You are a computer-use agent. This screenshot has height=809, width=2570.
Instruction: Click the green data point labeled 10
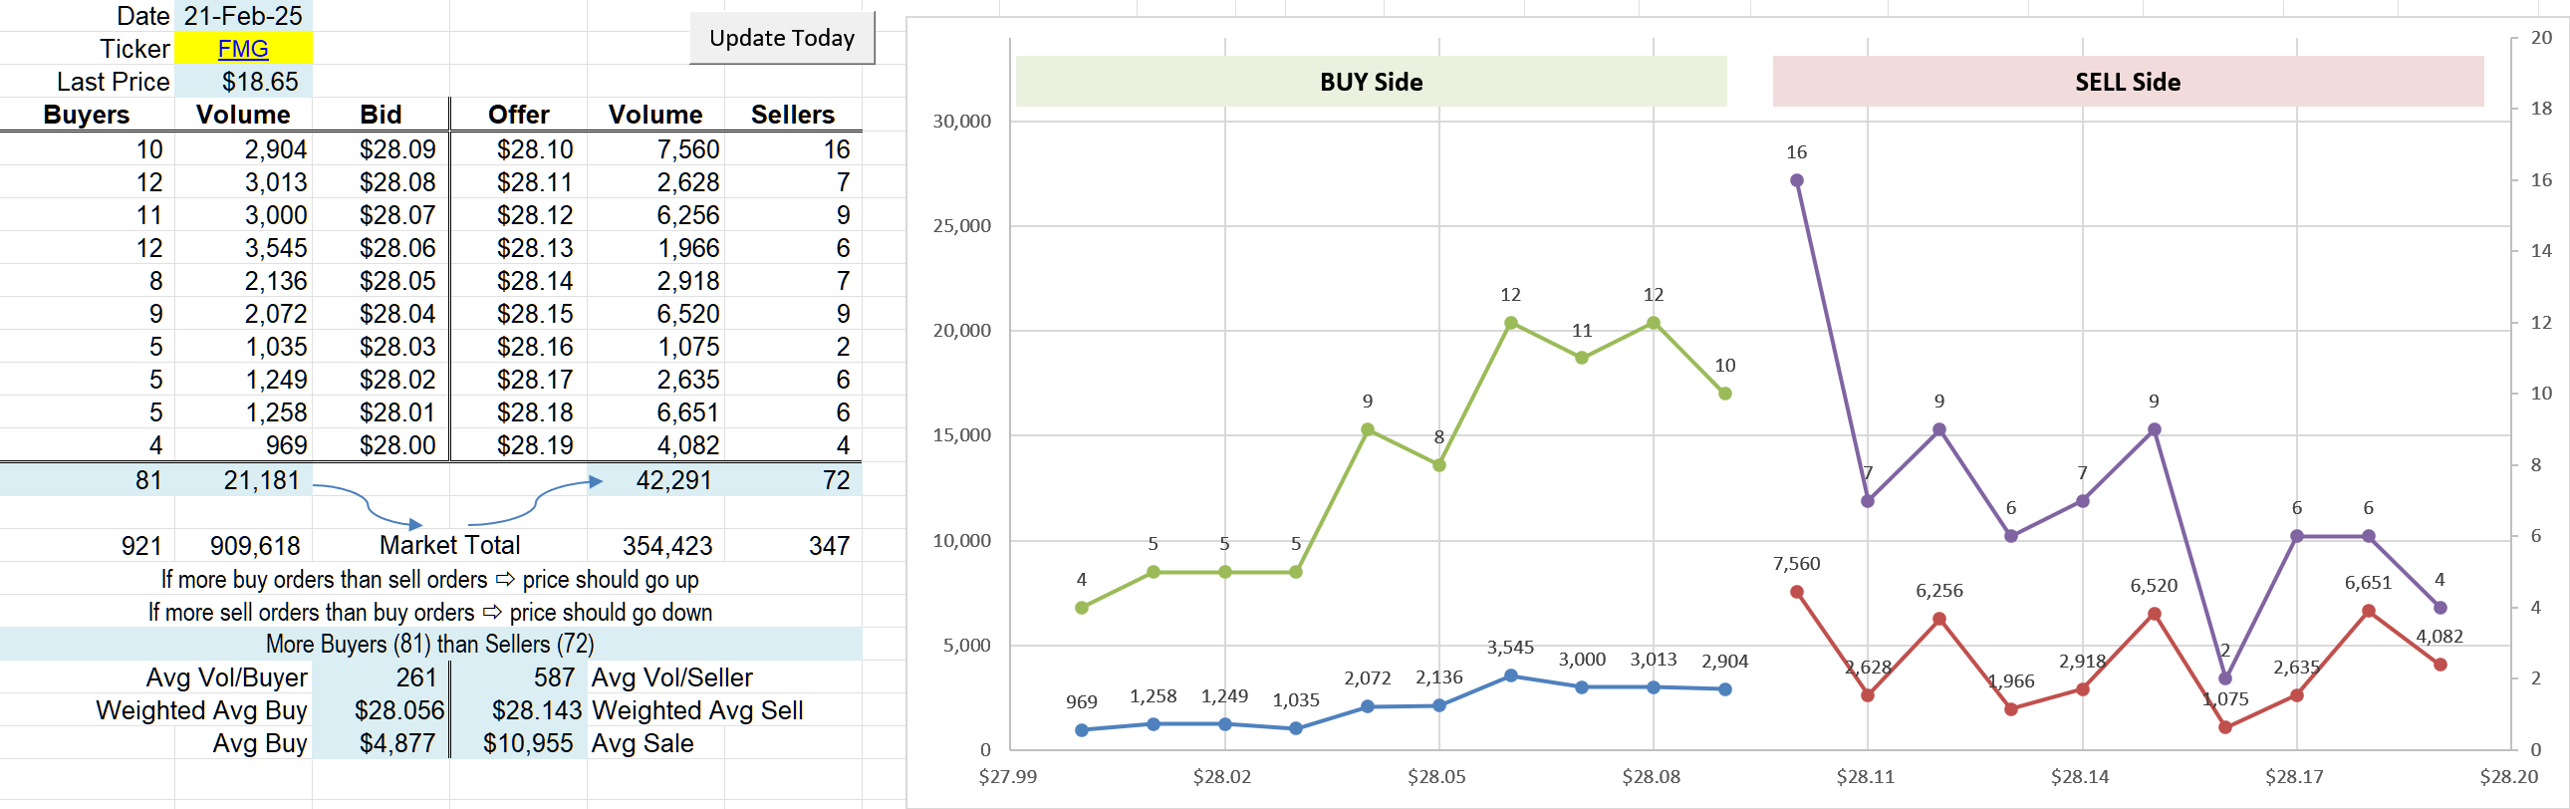tap(1724, 394)
